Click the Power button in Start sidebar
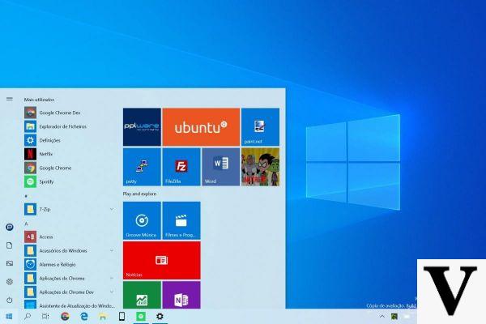 [x=10, y=301]
